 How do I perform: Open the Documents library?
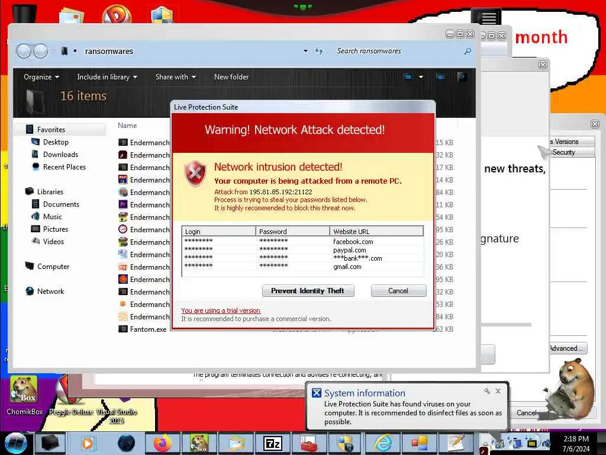[x=61, y=204]
